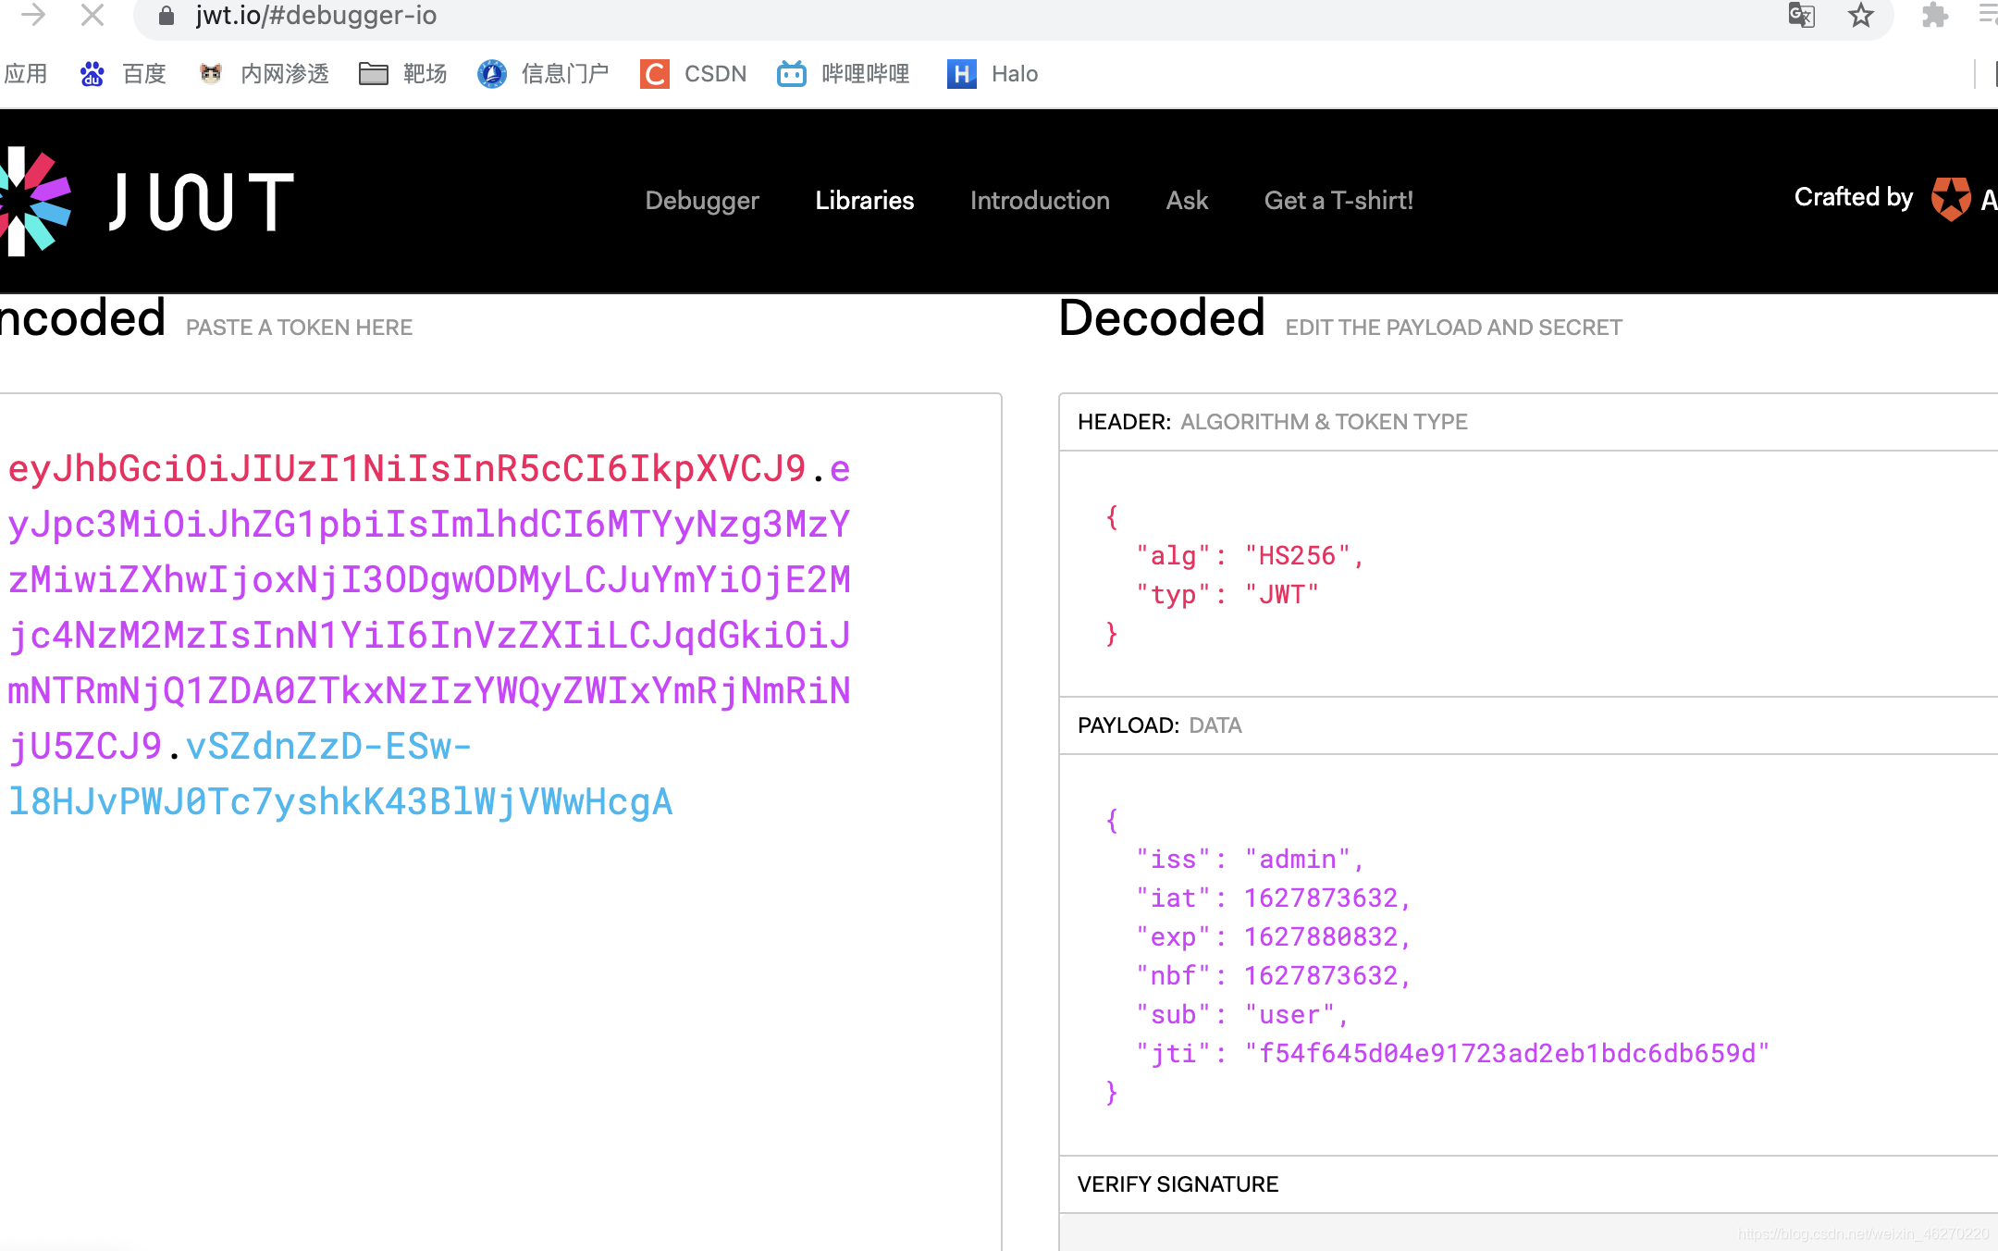Screen dimensions: 1998x1251
Task: Click the browser forward arrow
Action: (x=33, y=15)
